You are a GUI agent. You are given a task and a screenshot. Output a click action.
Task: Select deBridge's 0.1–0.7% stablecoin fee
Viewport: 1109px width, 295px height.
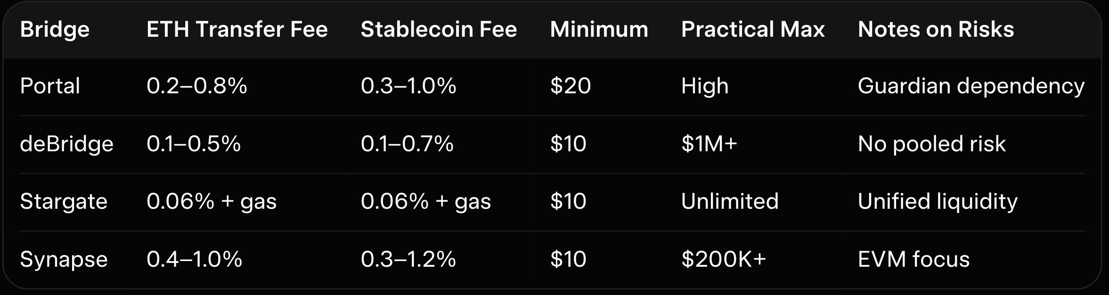(x=407, y=144)
